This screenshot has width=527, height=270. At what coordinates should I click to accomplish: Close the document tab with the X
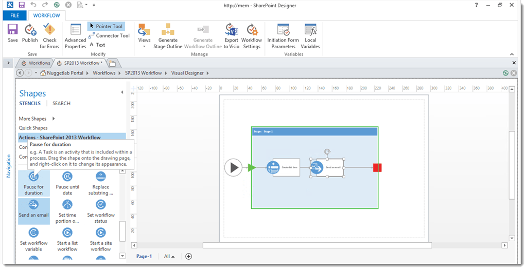click(x=514, y=63)
